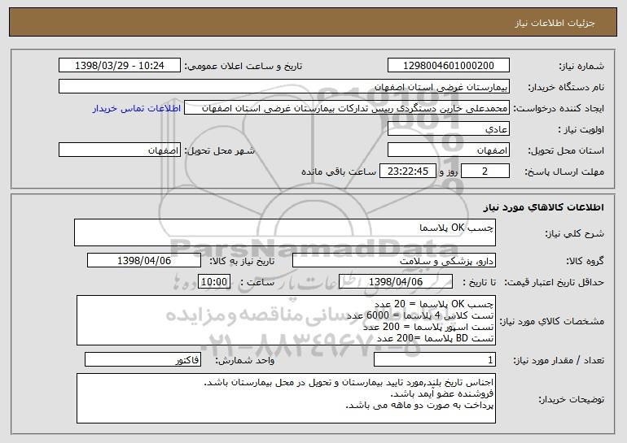Click the line تست اسپور پلاسما = 200 عدد
Viewport: 627px width, 443px height.
(428, 327)
